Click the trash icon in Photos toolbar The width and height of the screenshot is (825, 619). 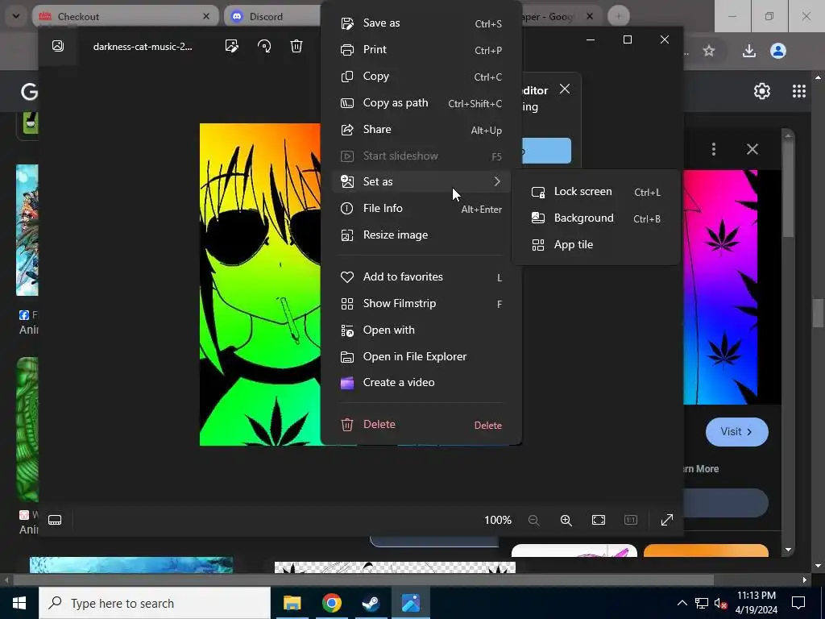pos(296,46)
